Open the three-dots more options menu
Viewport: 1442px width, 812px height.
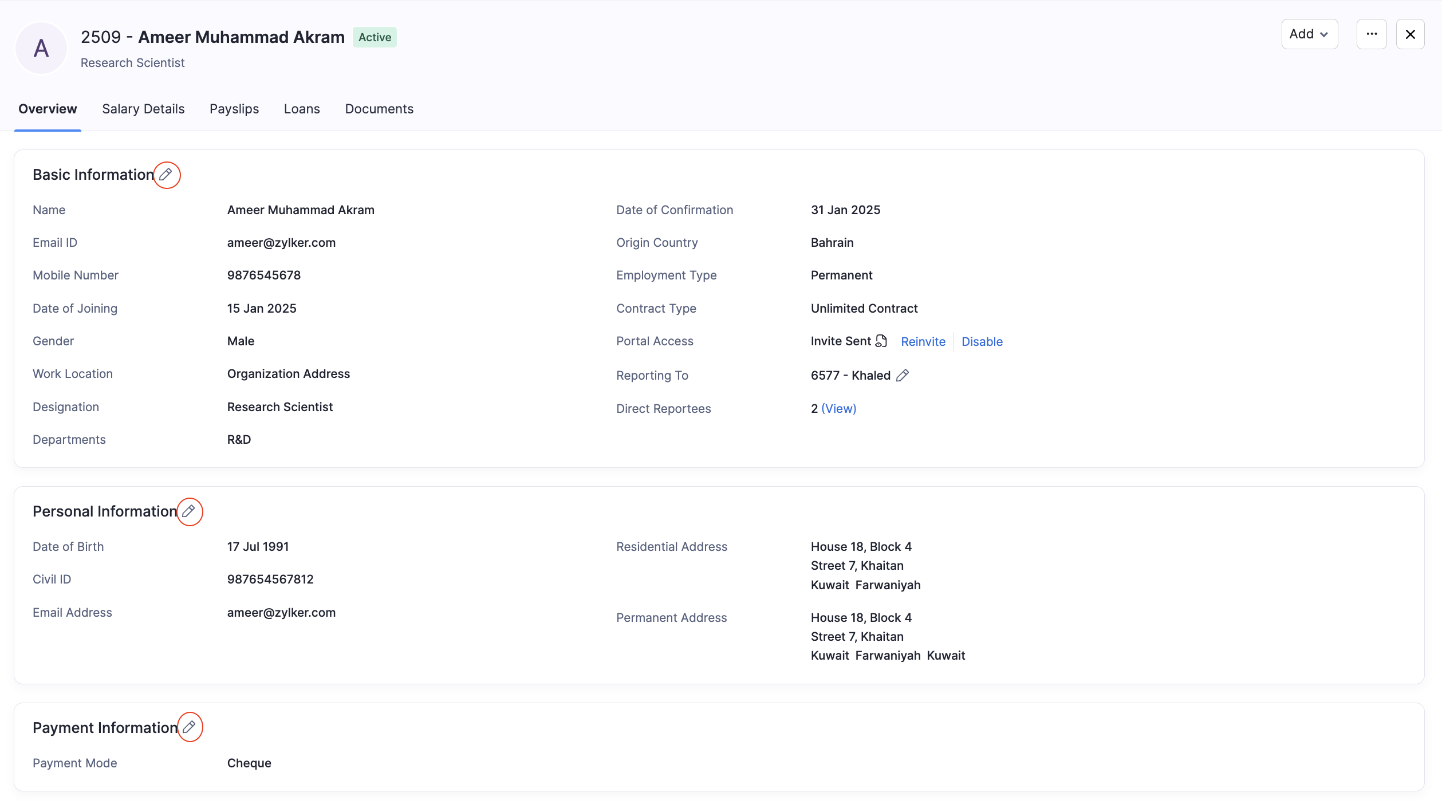pos(1372,34)
